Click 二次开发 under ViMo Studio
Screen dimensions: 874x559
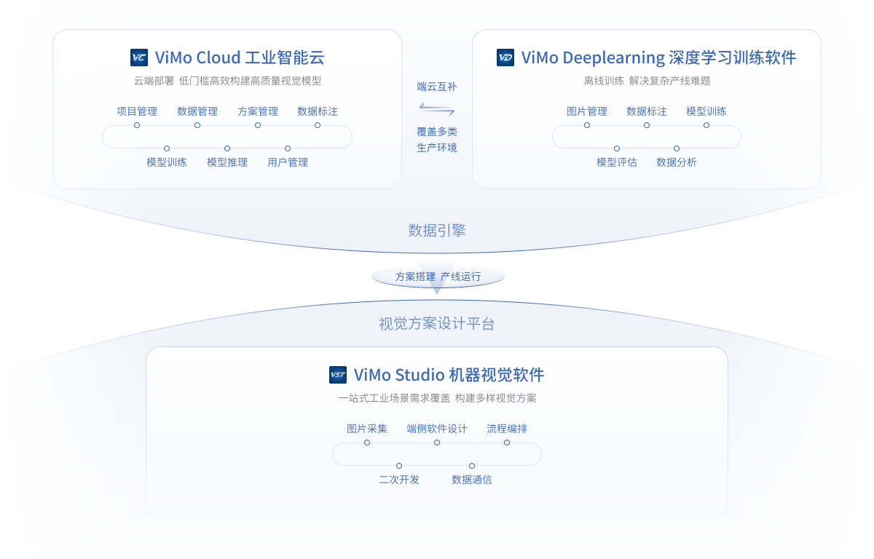(399, 480)
